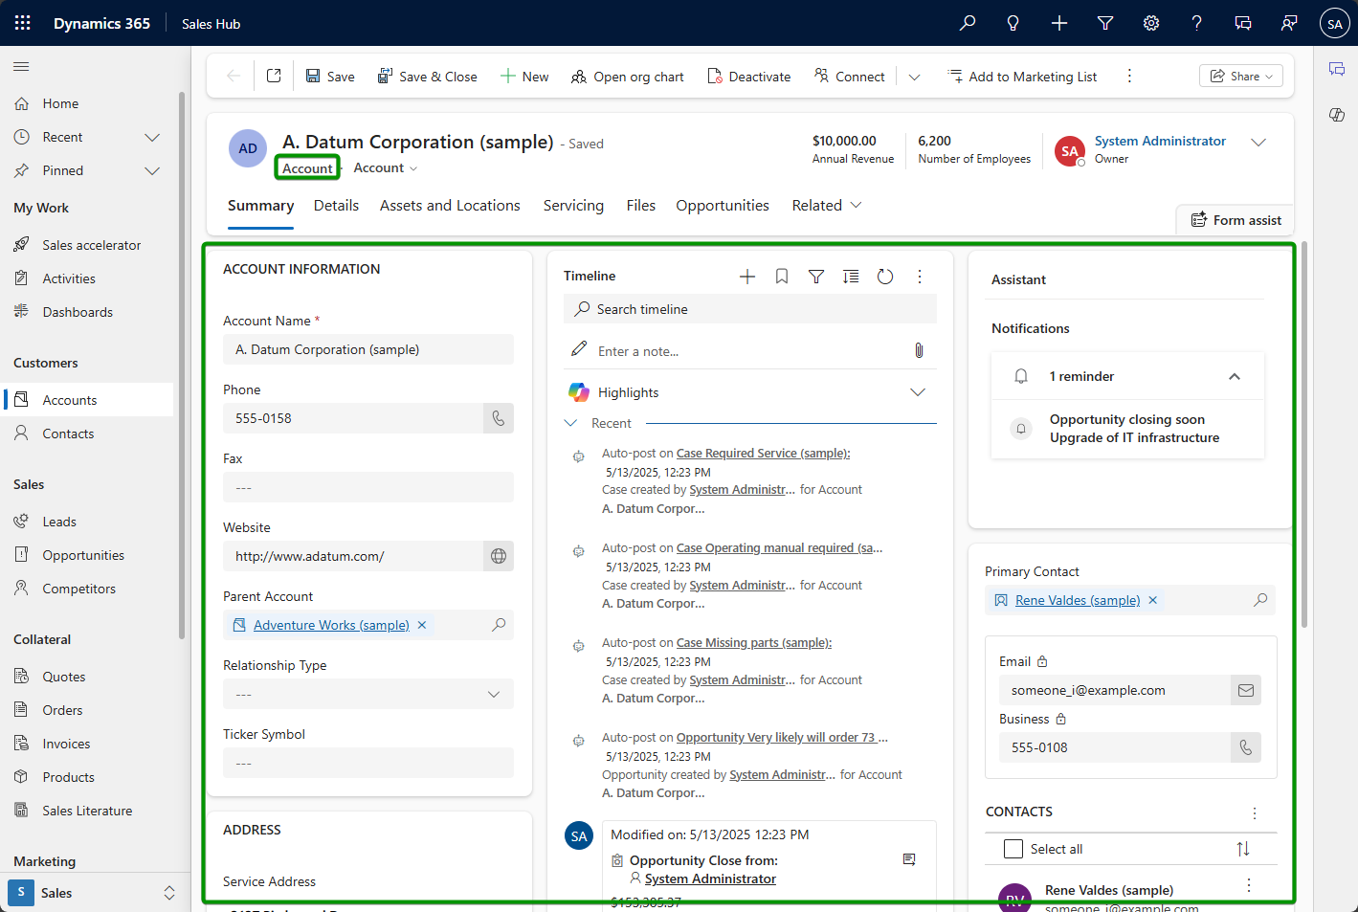The image size is (1358, 912).
Task: Click the timeline bookmark icon
Action: [782, 277]
